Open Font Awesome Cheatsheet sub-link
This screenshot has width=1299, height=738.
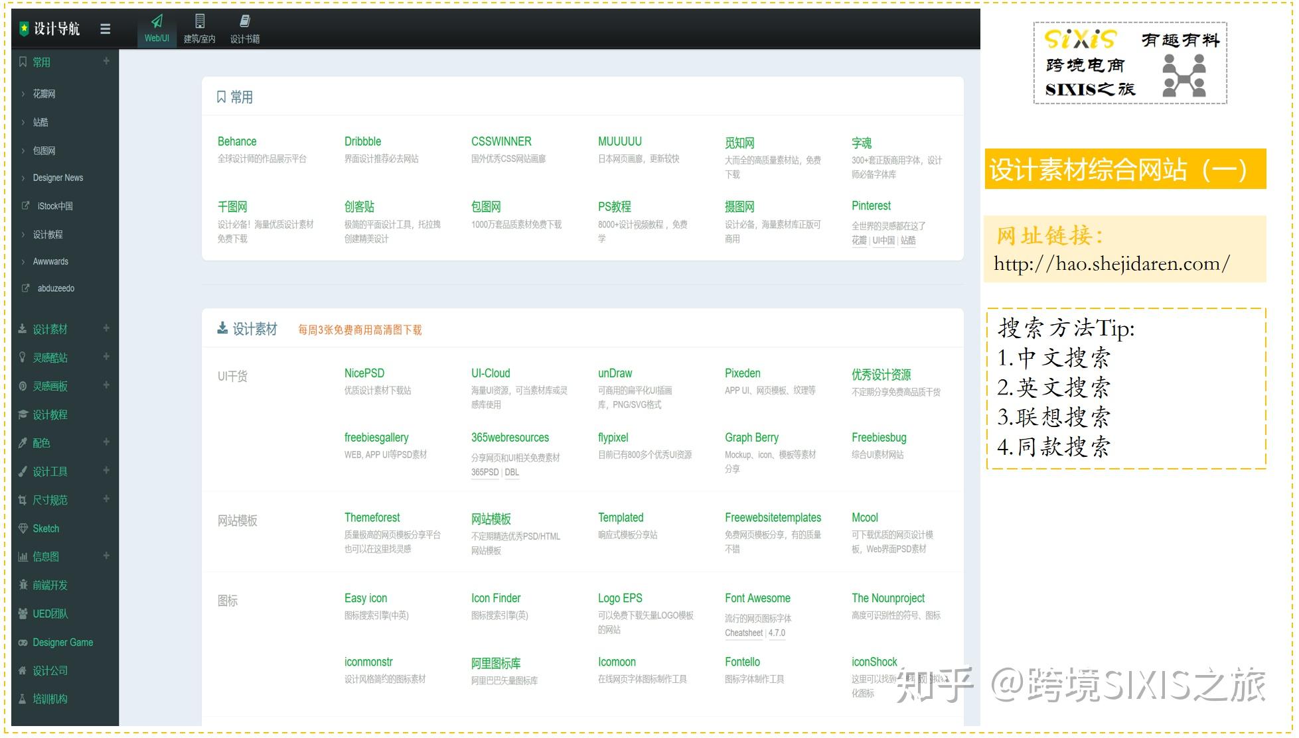point(743,633)
